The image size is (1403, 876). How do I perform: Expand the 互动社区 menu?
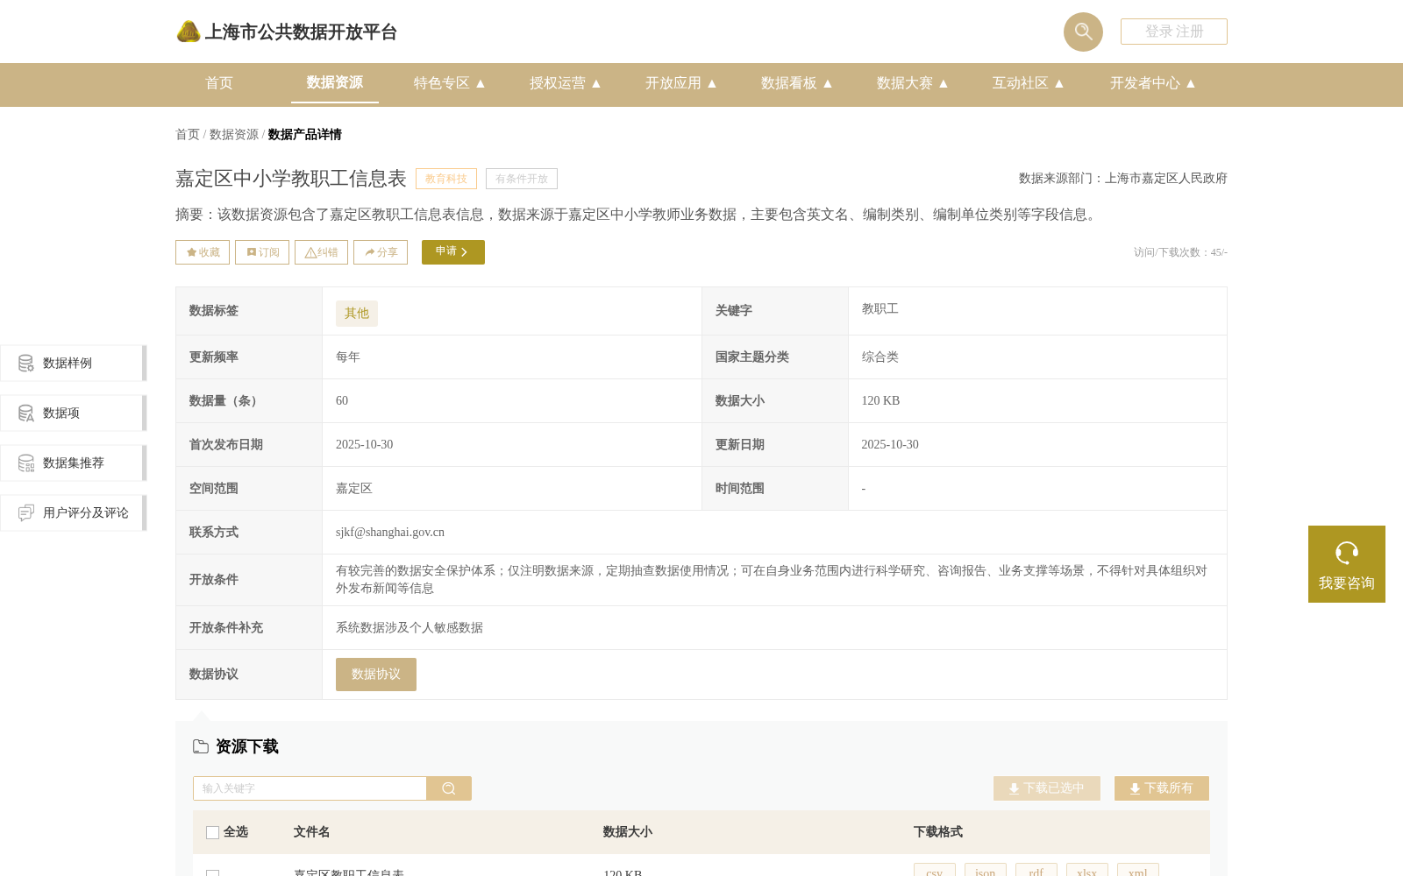(1029, 83)
